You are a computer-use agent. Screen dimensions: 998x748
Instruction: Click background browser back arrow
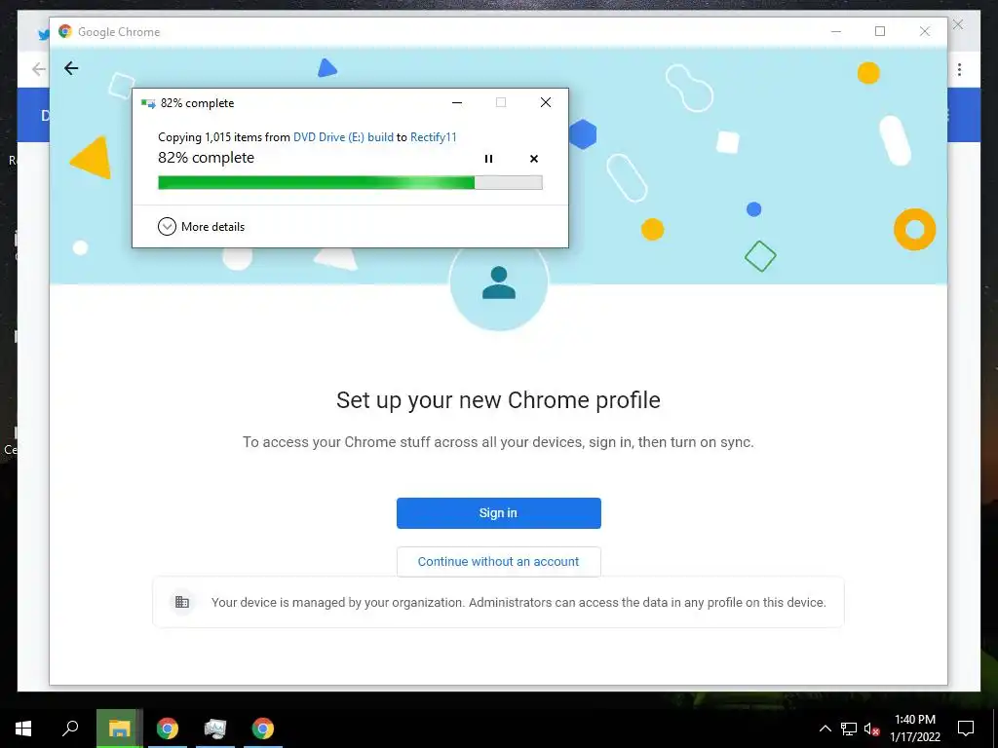pos(39,69)
